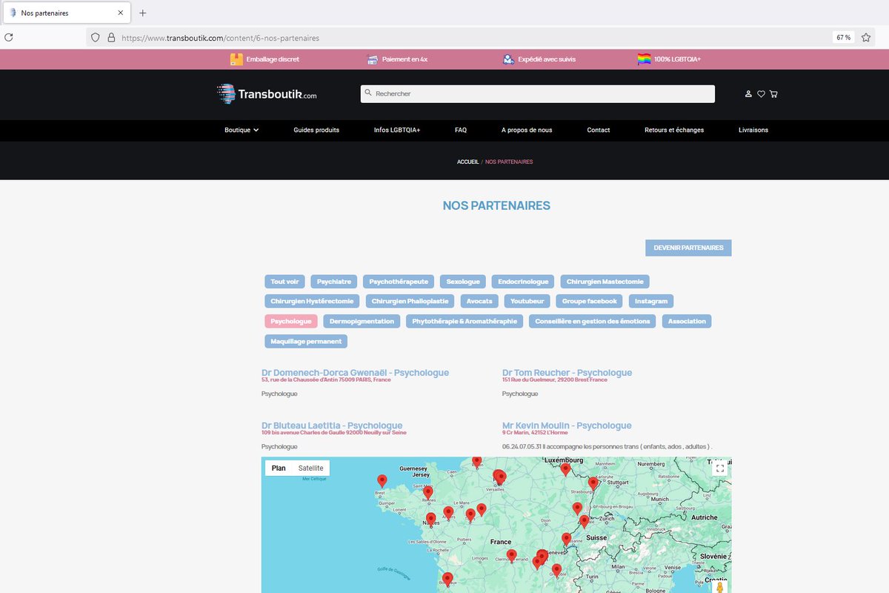Open a new browser tab
Viewport: 889px width, 593px height.
pos(143,13)
